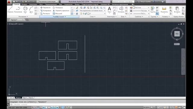
Task: Switch to the Лист2 layout tab
Action: point(31,98)
